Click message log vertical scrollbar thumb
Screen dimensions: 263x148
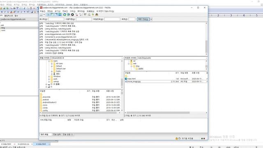pyautogui.click(x=206, y=46)
